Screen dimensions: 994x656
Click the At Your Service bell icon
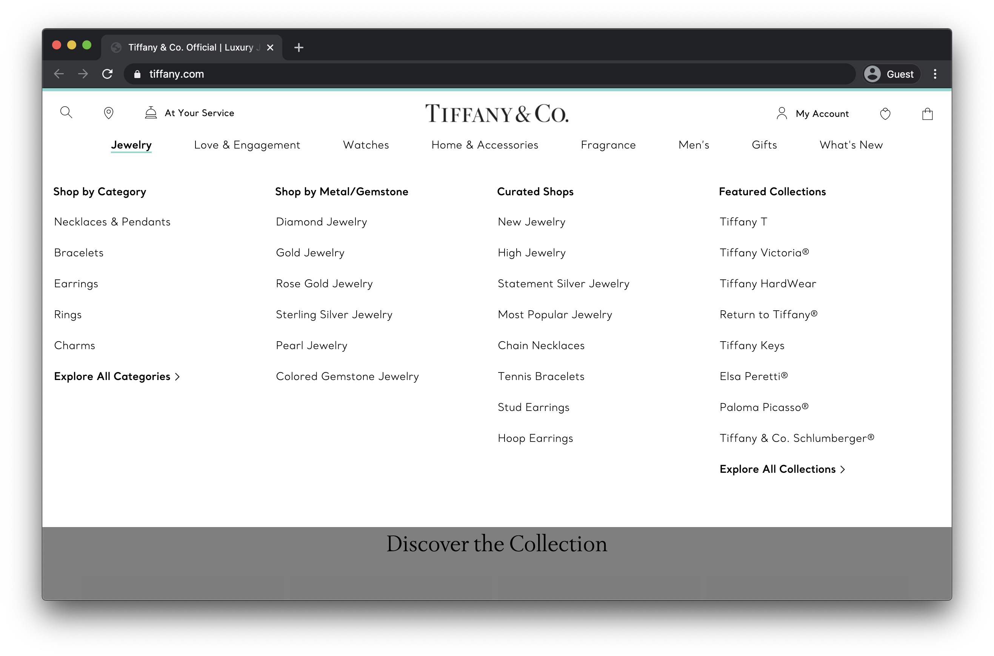click(x=150, y=113)
